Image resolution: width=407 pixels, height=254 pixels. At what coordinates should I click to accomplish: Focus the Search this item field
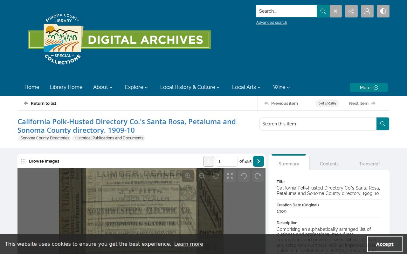tap(318, 124)
